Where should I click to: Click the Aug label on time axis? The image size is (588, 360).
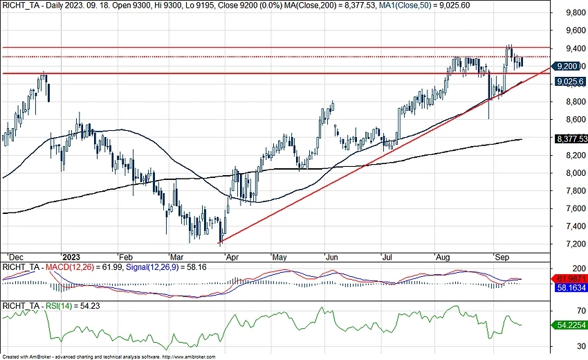point(443,257)
